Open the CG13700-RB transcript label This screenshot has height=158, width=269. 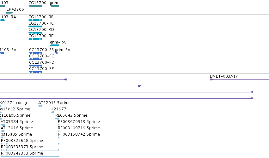tap(41, 17)
